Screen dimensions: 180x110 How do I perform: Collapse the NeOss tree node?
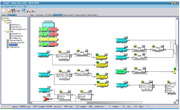point(2,20)
